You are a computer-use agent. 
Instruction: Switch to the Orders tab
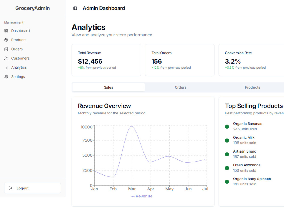(180, 87)
